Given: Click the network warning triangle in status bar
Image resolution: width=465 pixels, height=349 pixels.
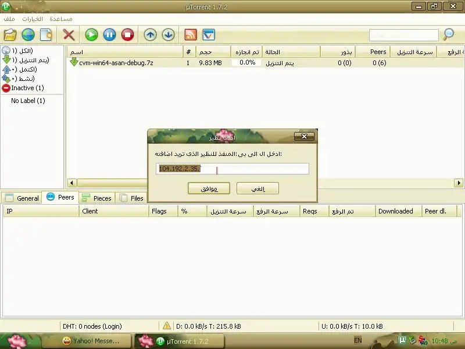Looking at the screenshot, I should 167,326.
